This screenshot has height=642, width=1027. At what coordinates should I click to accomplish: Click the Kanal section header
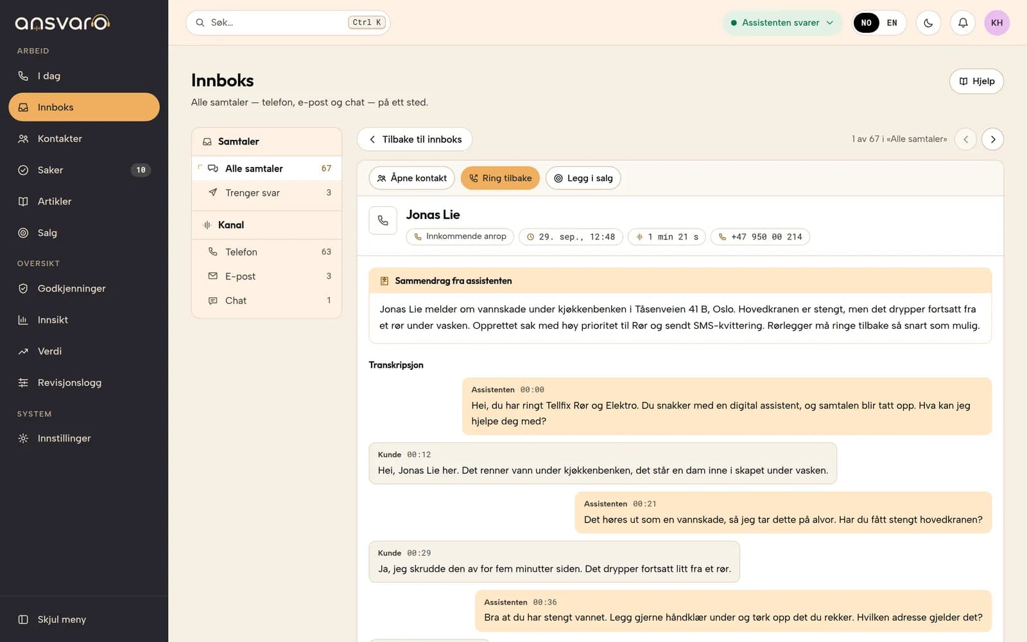266,225
